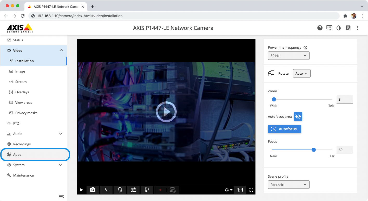The height and width of the screenshot is (201, 368).
Task: Open the Privacy masks page
Action: point(33,113)
